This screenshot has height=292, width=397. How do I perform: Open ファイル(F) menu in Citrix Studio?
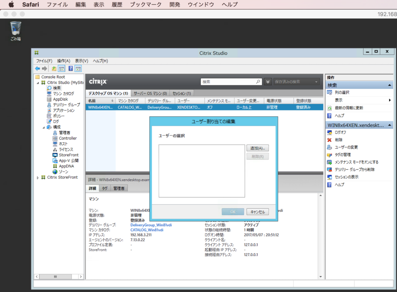tap(44, 61)
